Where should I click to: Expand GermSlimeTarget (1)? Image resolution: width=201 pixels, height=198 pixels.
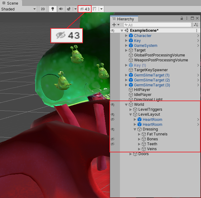126,75
